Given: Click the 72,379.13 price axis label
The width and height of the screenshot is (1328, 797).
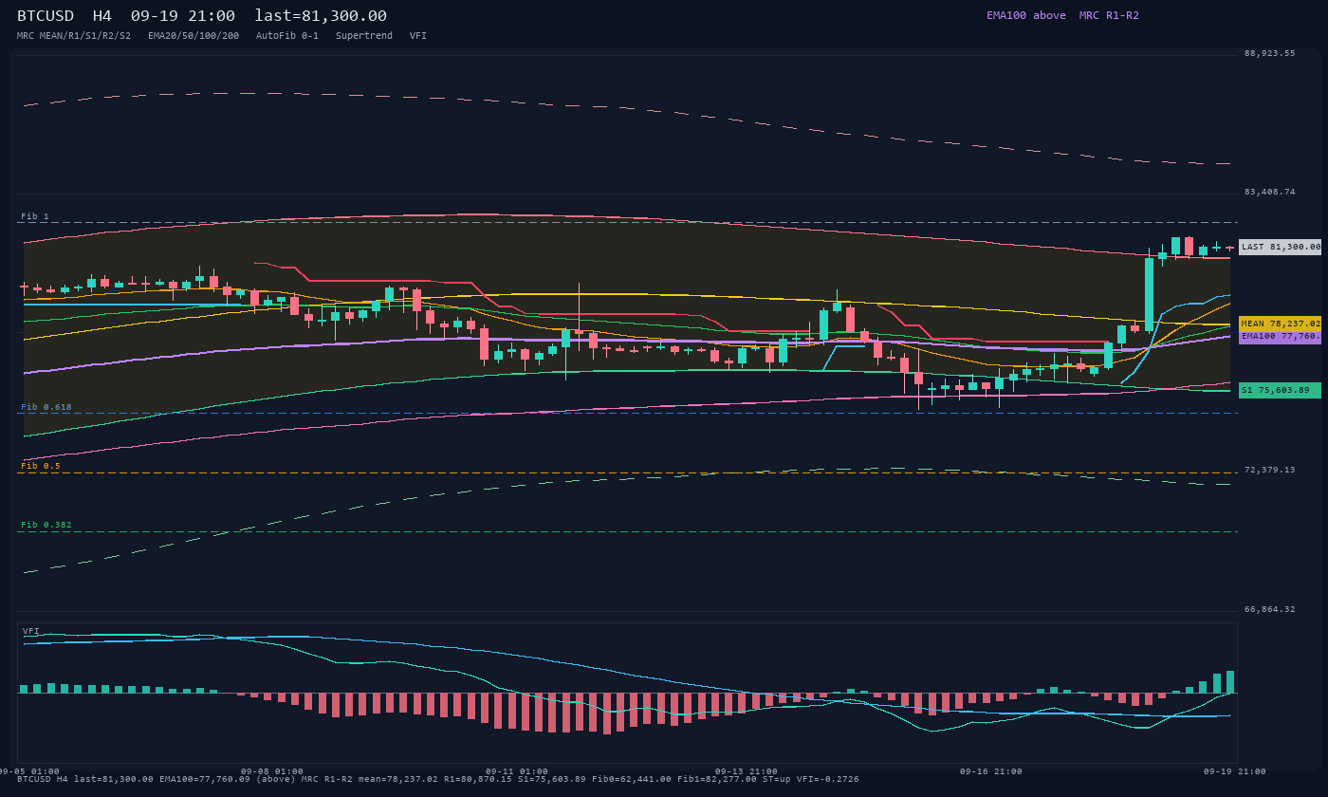Looking at the screenshot, I should pyautogui.click(x=1269, y=470).
